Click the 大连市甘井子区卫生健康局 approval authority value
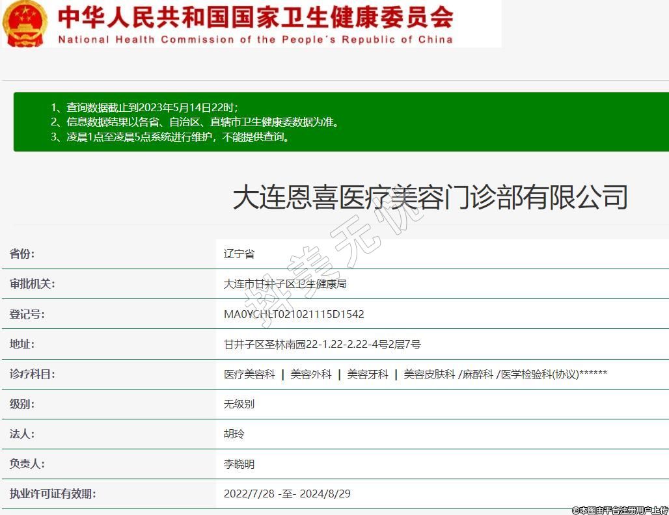The image size is (669, 515). (285, 284)
